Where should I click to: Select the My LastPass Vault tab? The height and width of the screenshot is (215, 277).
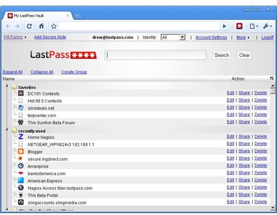point(37,16)
